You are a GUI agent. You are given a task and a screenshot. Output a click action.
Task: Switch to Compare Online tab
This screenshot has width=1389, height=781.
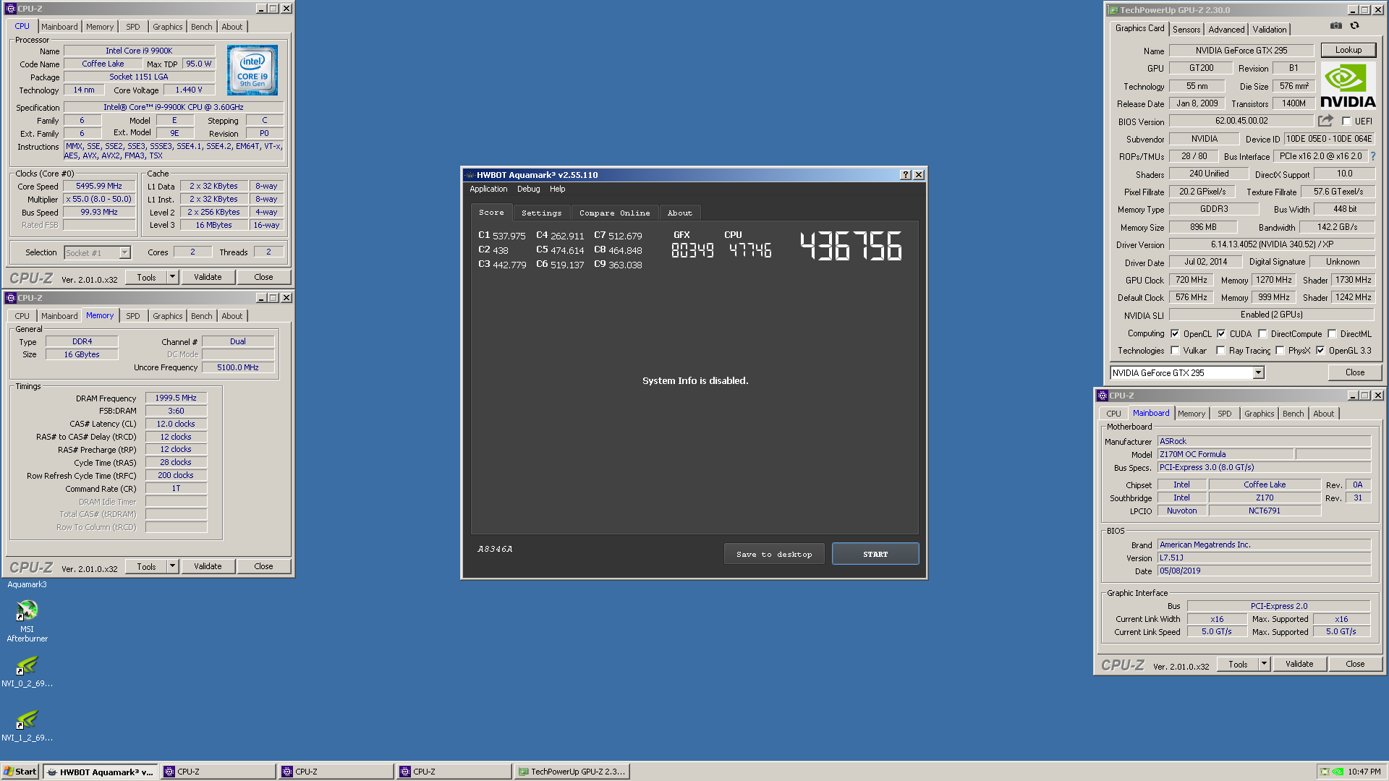click(x=614, y=213)
